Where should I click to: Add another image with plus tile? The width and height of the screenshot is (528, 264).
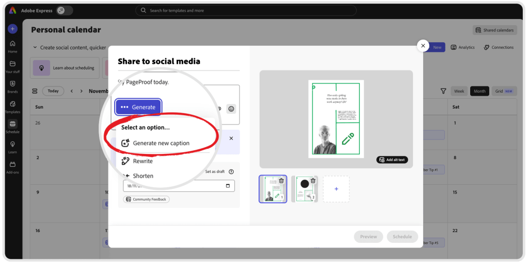[336, 189]
